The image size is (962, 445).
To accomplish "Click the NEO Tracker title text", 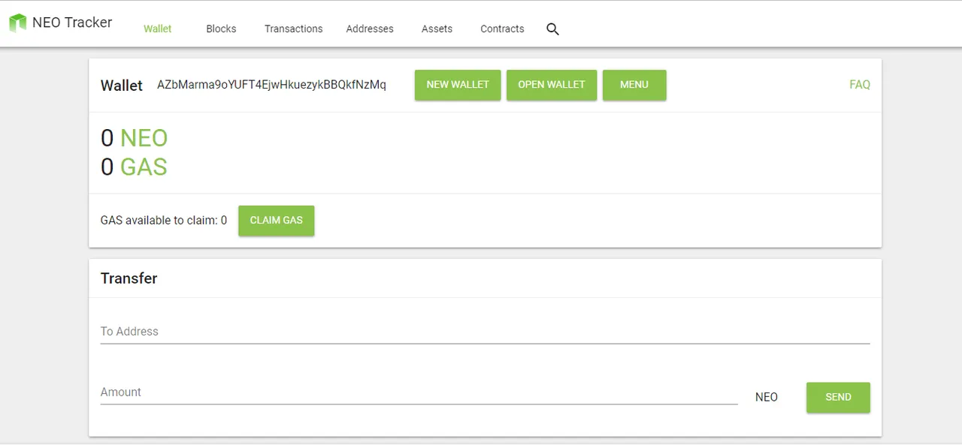I will 72,23.
